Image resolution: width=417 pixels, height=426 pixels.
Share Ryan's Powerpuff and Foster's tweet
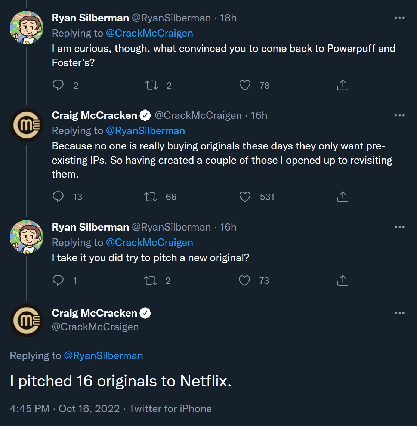click(x=343, y=86)
